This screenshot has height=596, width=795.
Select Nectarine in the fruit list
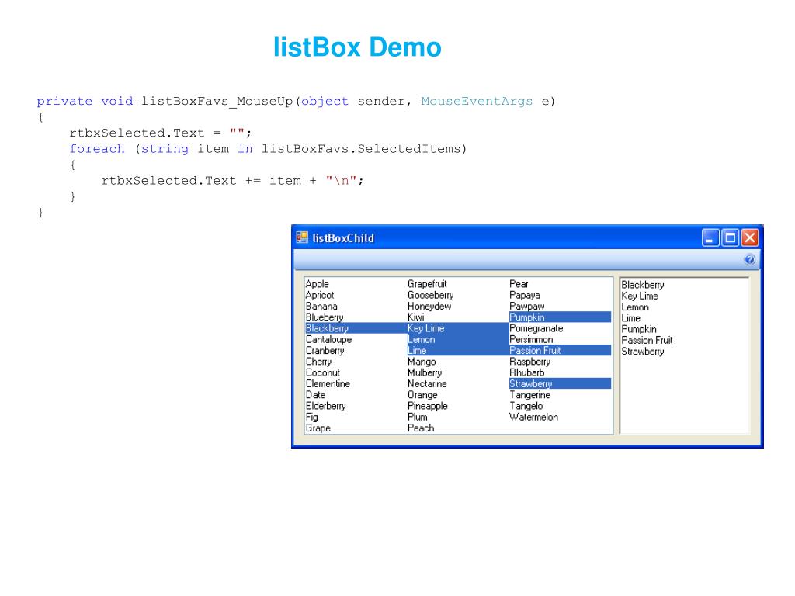[428, 384]
